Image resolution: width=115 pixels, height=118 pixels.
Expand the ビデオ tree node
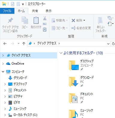[5, 103]
